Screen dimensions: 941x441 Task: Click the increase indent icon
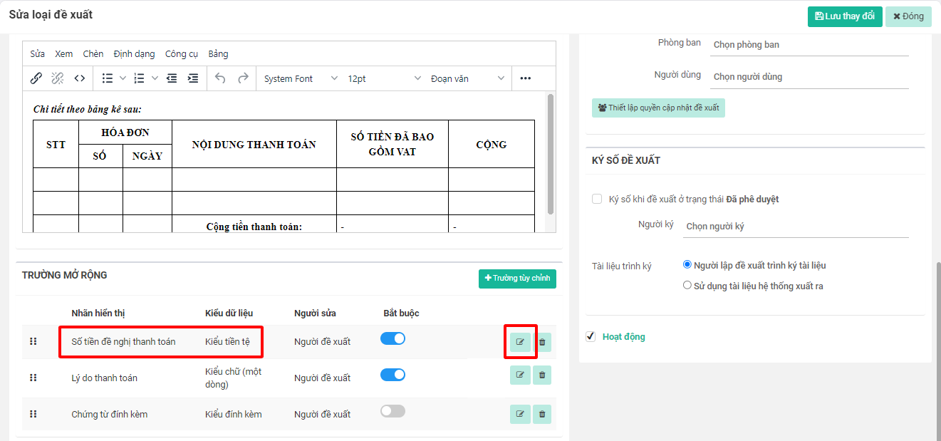[193, 78]
